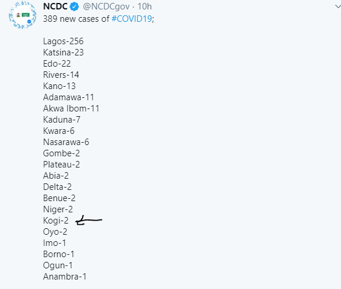Viewport: 341px width, 289px height.
Task: Click the 10h tweet timestamp
Action: (145, 6)
